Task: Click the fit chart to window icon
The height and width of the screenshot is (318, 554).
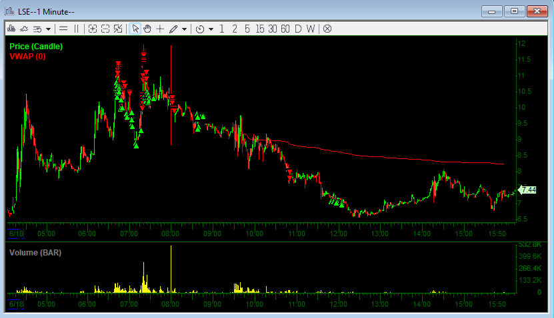Action: [118, 29]
